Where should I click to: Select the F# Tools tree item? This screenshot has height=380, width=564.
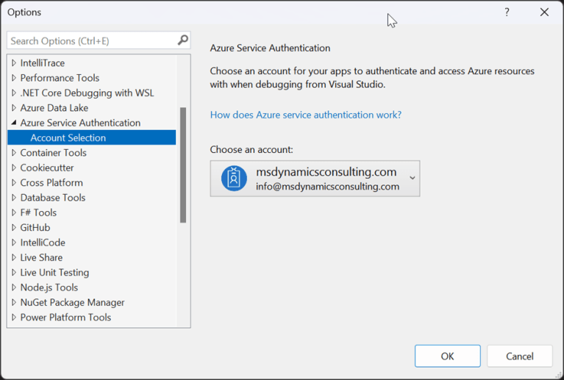tap(38, 212)
